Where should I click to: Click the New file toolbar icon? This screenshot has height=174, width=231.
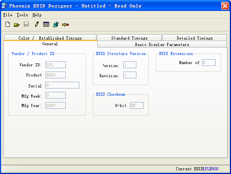pyautogui.click(x=8, y=24)
